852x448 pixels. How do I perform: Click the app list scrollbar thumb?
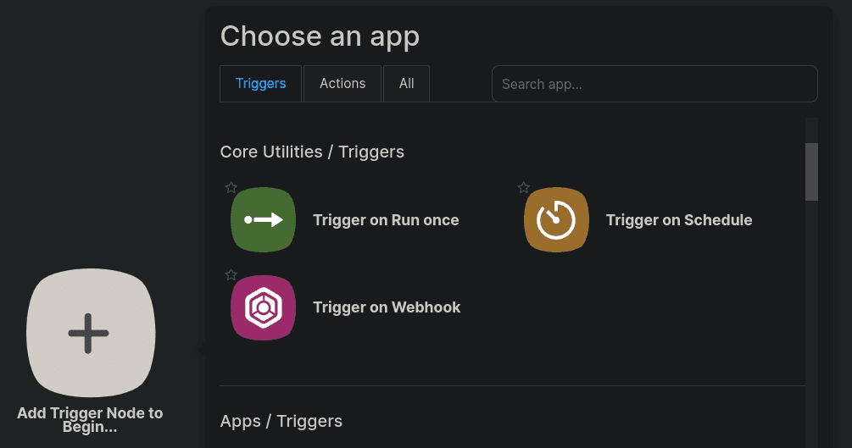coord(811,172)
